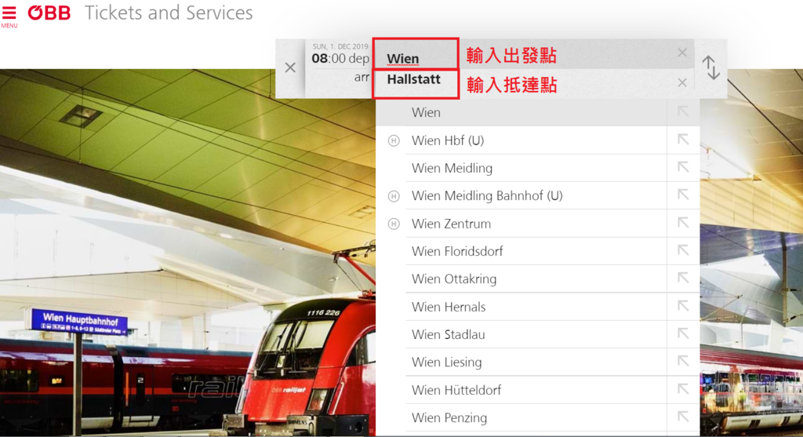Select Wien from suggestion list
The image size is (803, 437).
pos(521,112)
